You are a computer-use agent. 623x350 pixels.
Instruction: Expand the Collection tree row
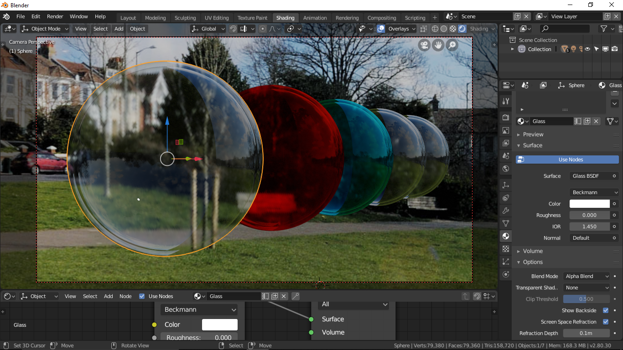[x=512, y=49]
